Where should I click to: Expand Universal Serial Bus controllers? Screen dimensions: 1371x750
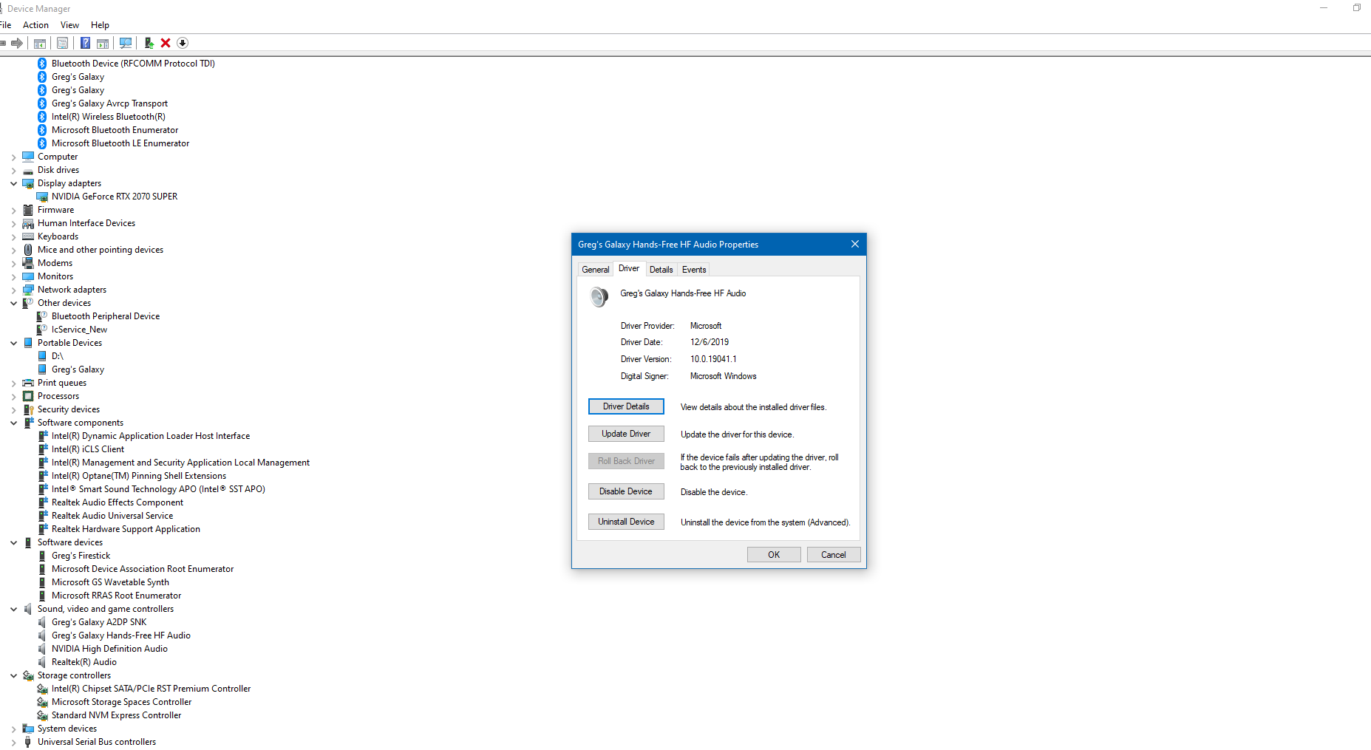click(13, 742)
